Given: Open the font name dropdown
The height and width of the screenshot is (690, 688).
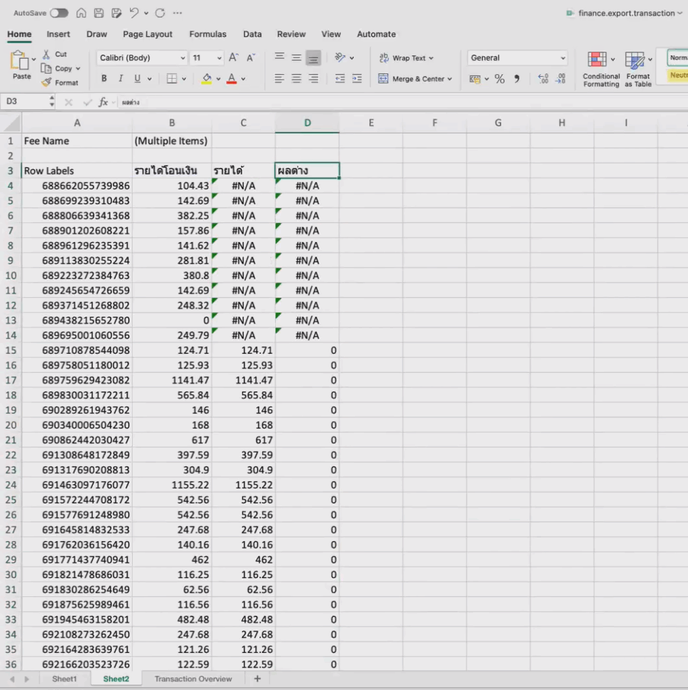Looking at the screenshot, I should [x=183, y=58].
